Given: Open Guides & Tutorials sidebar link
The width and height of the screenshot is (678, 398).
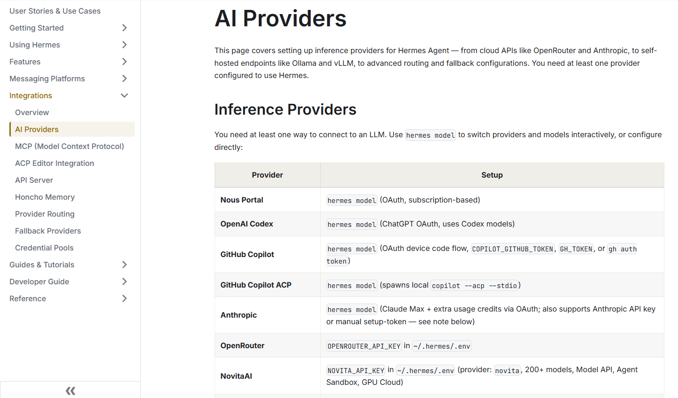Looking at the screenshot, I should click(42, 265).
